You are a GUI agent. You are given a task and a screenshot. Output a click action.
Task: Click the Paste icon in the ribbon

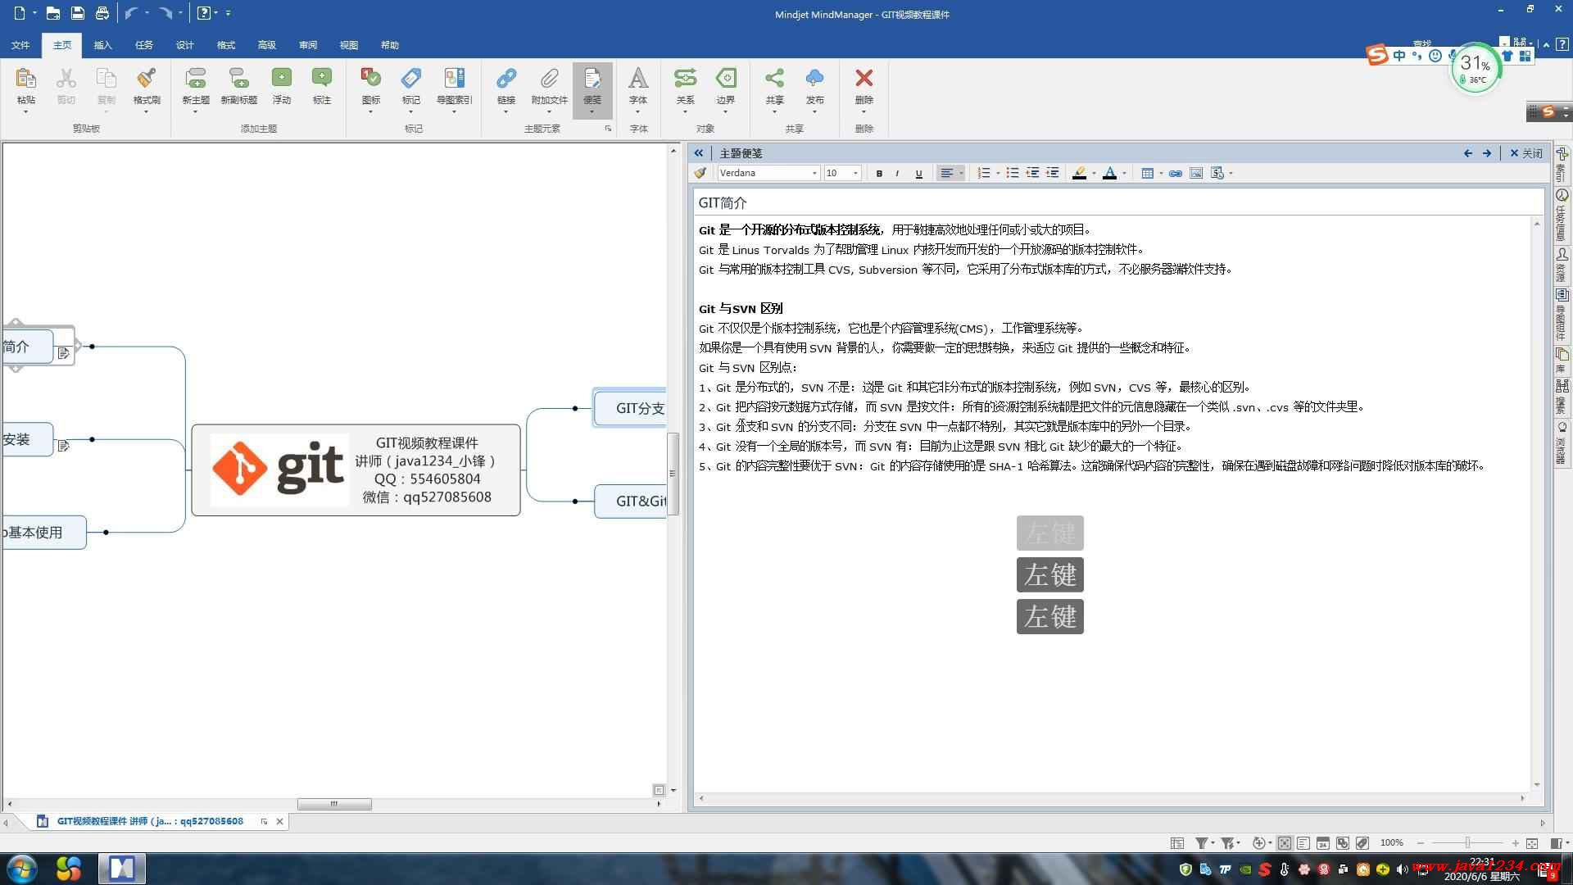pyautogui.click(x=25, y=79)
